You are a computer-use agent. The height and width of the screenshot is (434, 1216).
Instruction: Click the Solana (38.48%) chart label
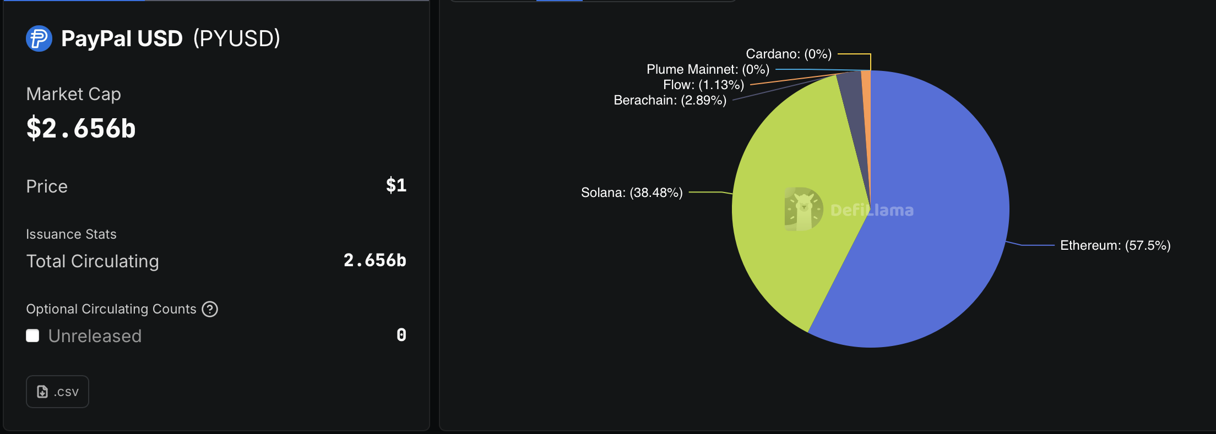632,193
